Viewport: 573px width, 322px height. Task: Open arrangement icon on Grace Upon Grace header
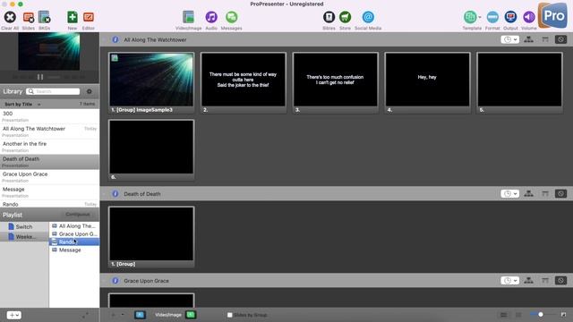tap(528, 280)
